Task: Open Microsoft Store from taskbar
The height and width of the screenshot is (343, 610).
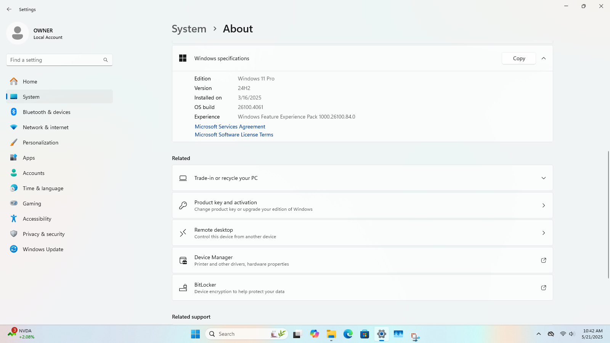Action: point(364,334)
